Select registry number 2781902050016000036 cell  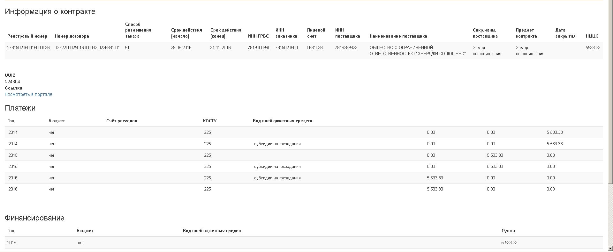coord(28,48)
